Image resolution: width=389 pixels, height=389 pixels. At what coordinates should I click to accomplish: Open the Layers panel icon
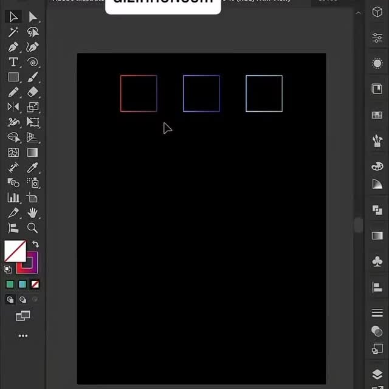377,374
